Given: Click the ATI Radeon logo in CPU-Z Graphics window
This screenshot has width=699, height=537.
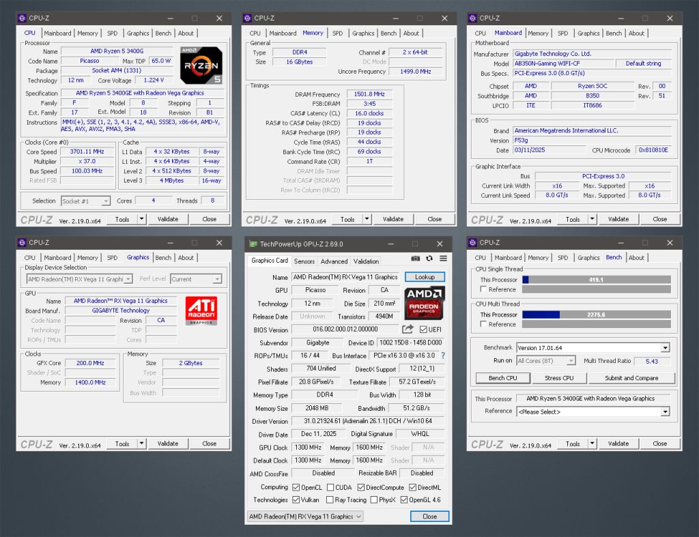Looking at the screenshot, I should coord(201,310).
